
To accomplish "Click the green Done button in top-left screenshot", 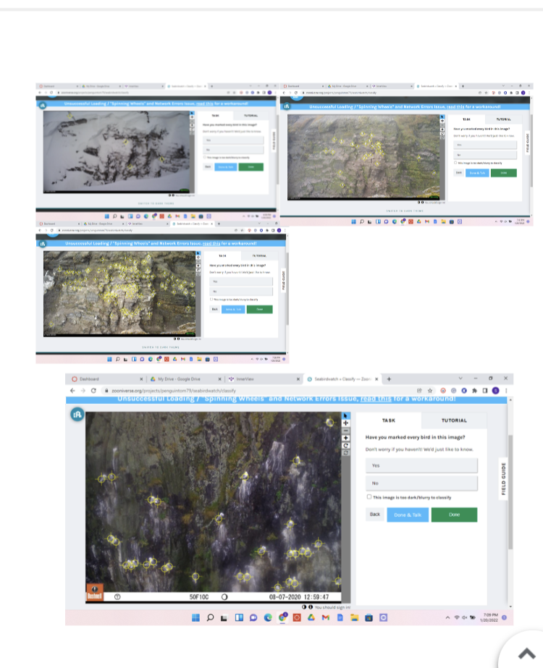I will click(251, 167).
